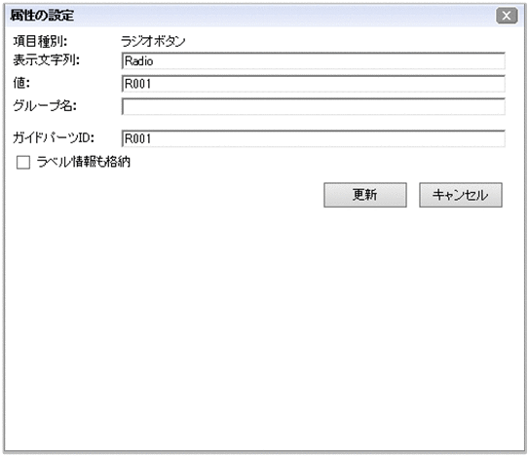This screenshot has width=529, height=456.
Task: Click the 属性の設定 dialog title
Action: (42, 16)
